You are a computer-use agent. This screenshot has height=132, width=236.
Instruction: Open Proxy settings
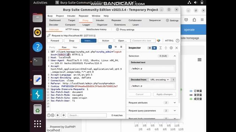click(125, 29)
